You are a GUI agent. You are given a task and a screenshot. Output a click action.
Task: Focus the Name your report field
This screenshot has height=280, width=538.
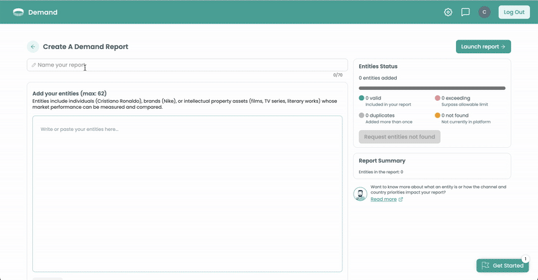click(x=188, y=65)
